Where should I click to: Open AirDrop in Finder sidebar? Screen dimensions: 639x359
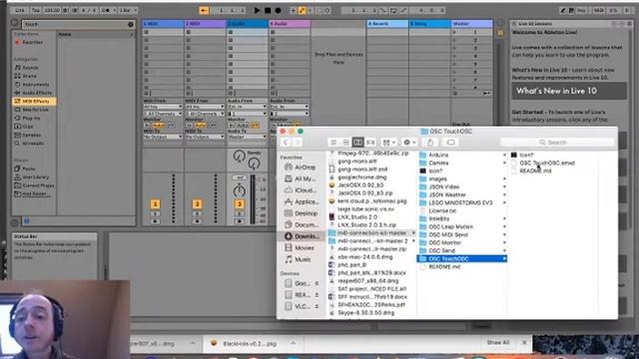[301, 168]
